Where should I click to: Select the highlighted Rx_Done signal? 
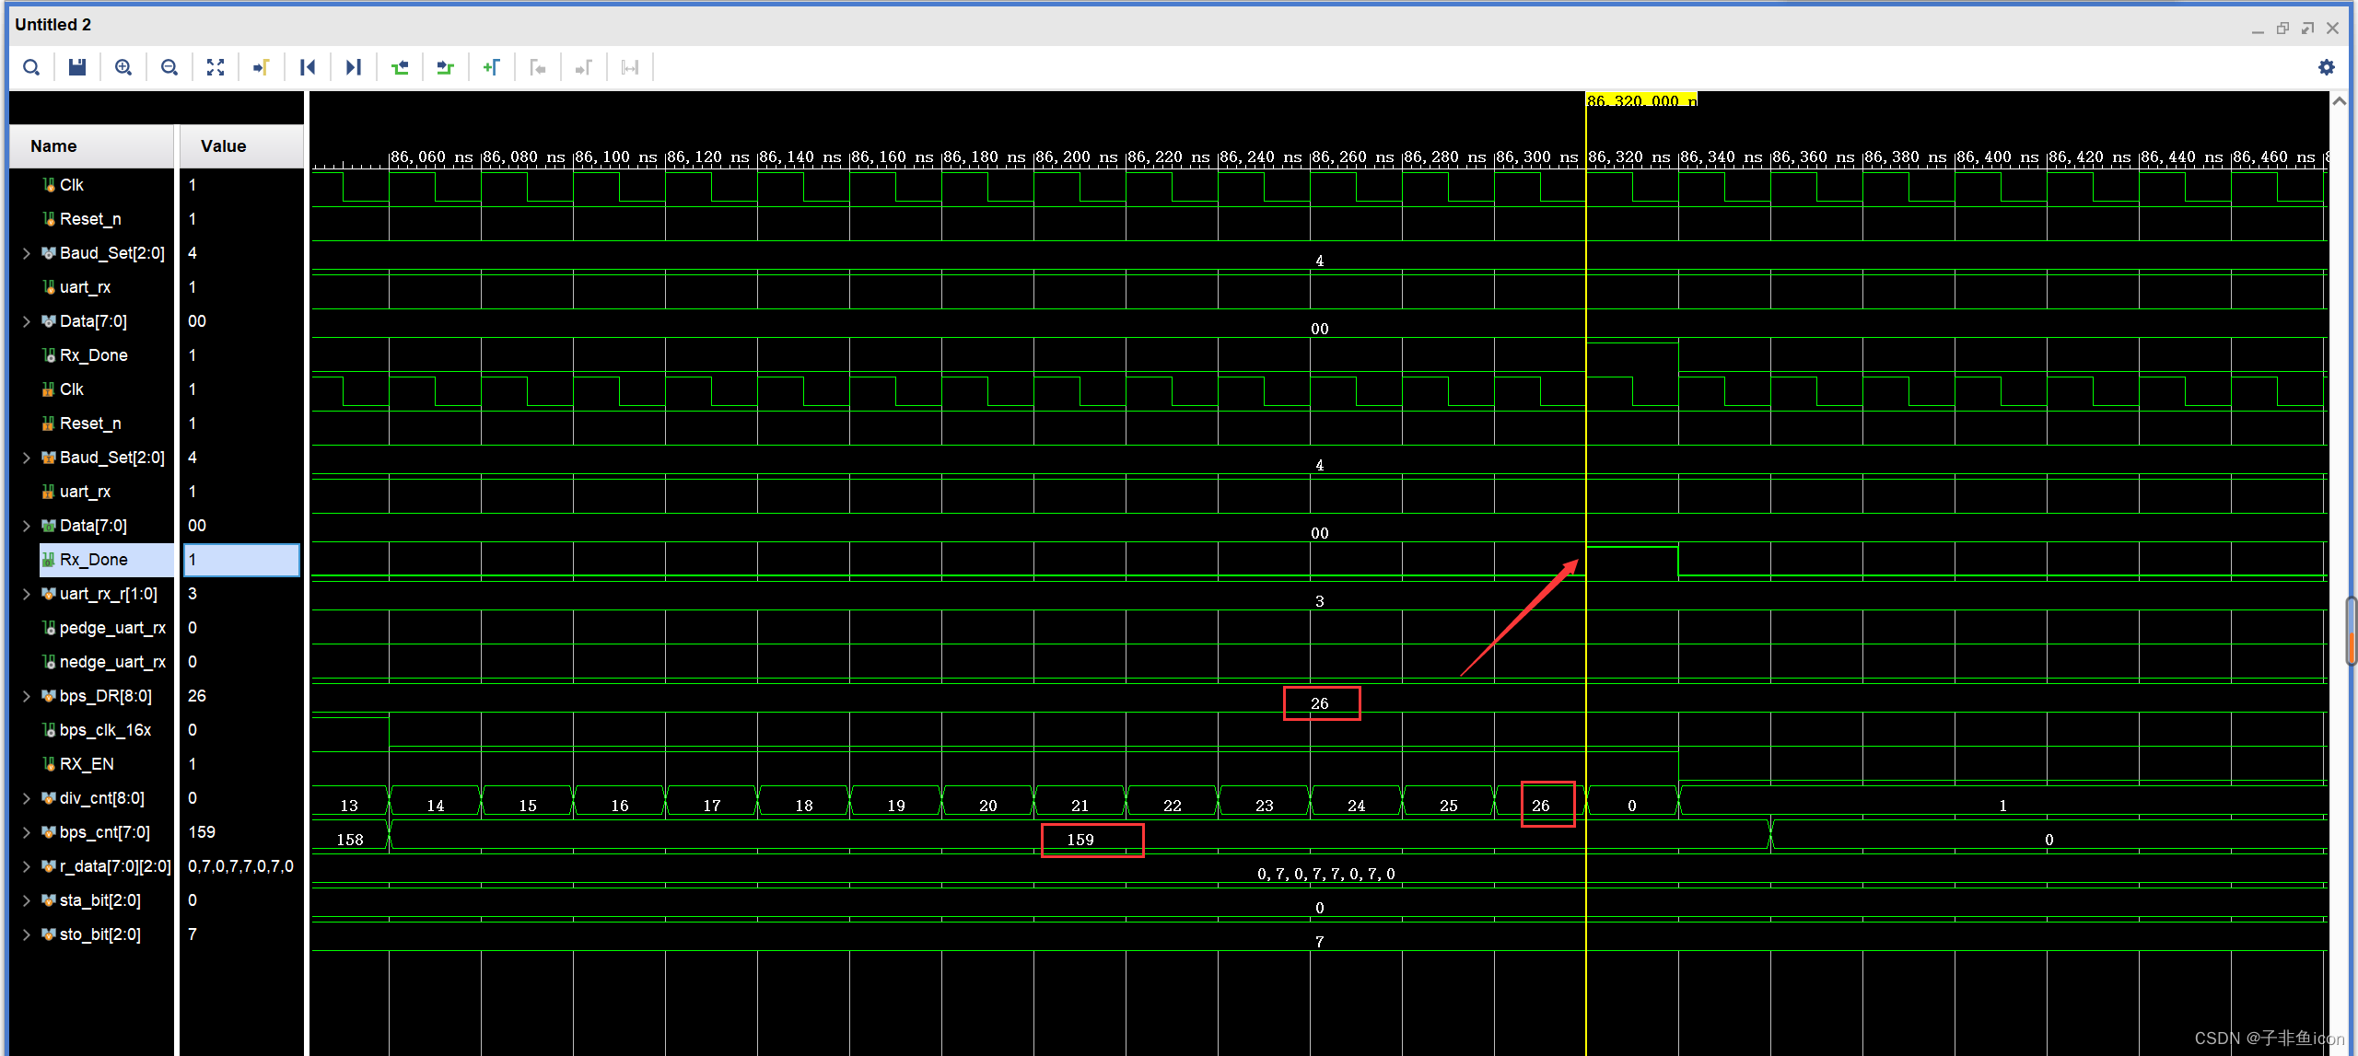click(94, 560)
